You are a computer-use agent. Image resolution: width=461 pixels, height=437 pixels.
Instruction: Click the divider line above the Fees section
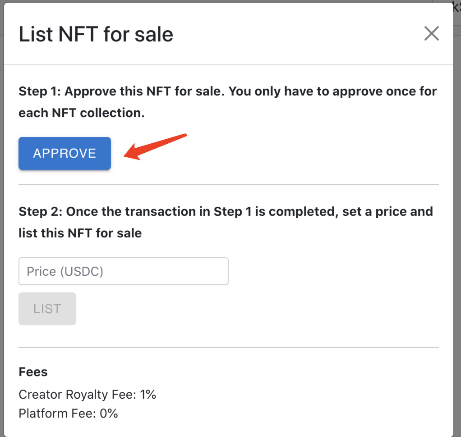(x=228, y=347)
